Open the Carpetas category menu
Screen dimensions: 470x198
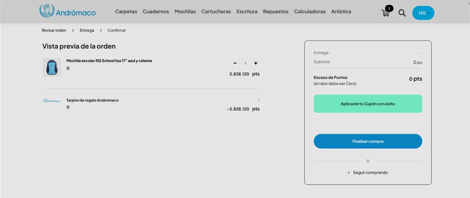(x=126, y=12)
